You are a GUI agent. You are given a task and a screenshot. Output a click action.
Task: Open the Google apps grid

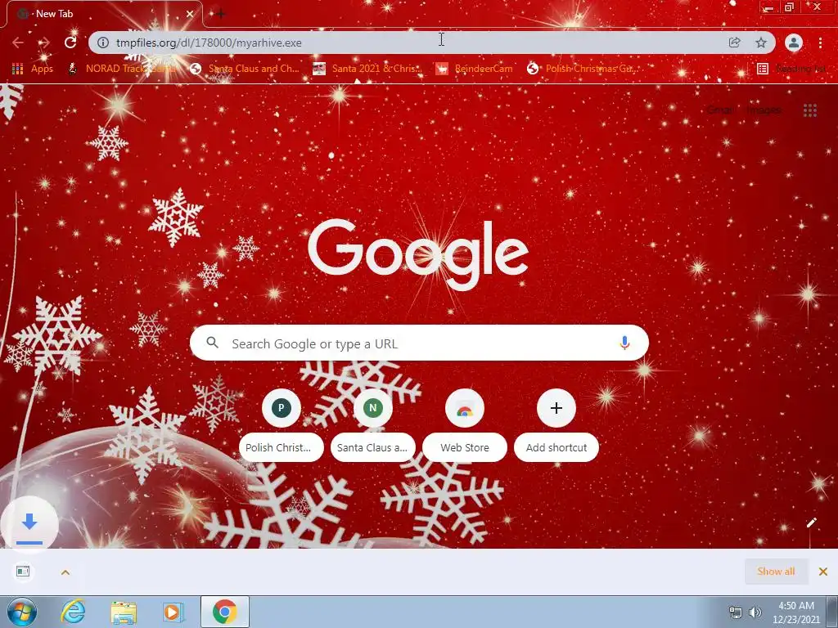click(809, 110)
